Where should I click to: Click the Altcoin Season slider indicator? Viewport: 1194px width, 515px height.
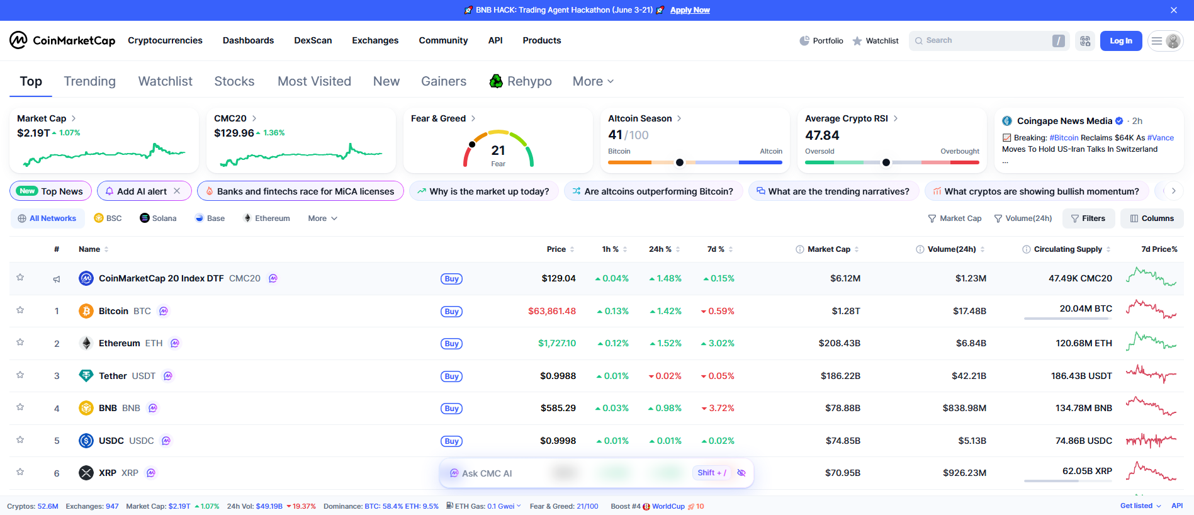click(x=680, y=162)
